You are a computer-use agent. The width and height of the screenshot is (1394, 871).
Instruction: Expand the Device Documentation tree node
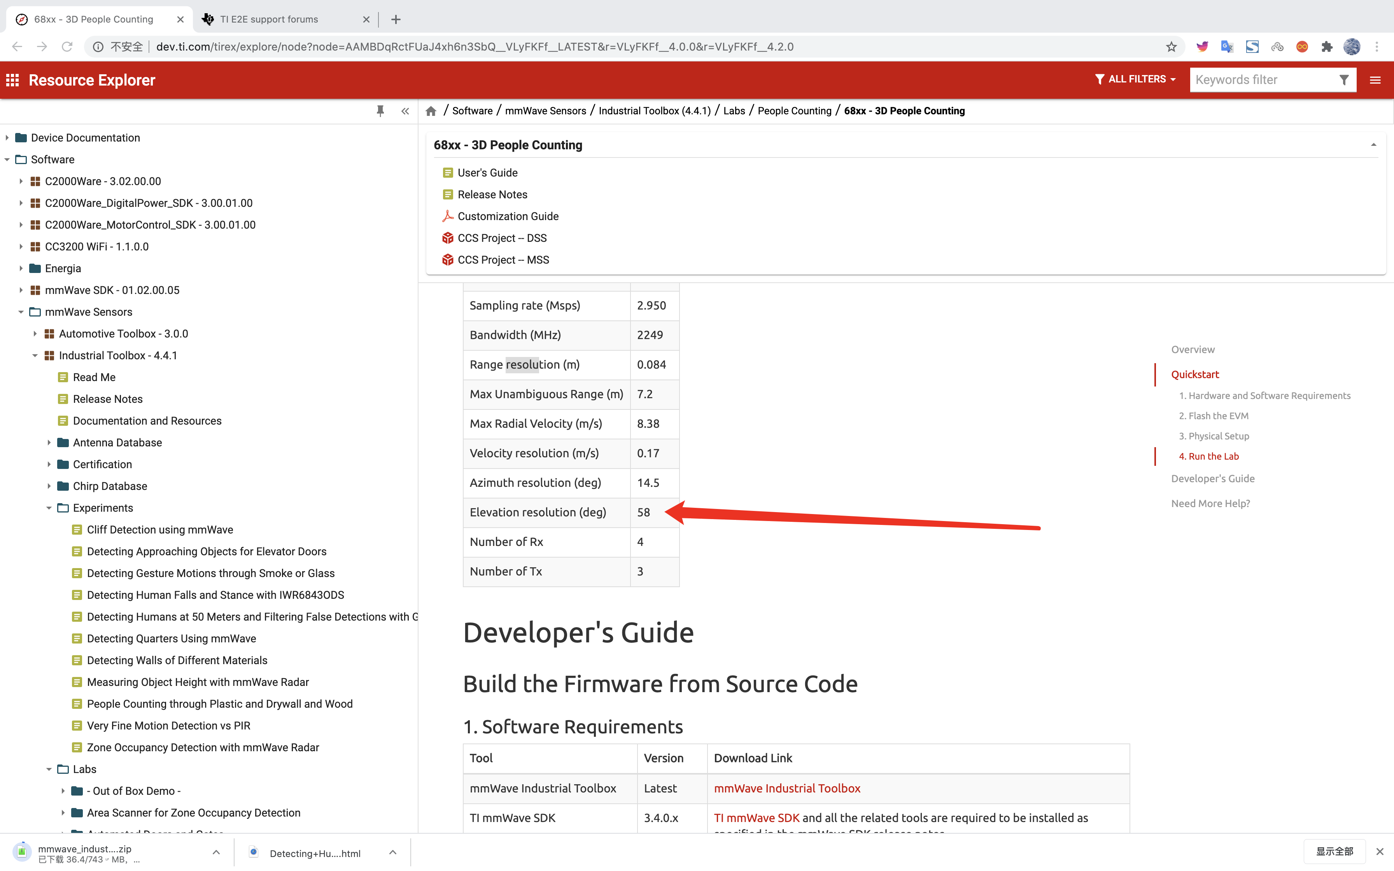pos(7,138)
